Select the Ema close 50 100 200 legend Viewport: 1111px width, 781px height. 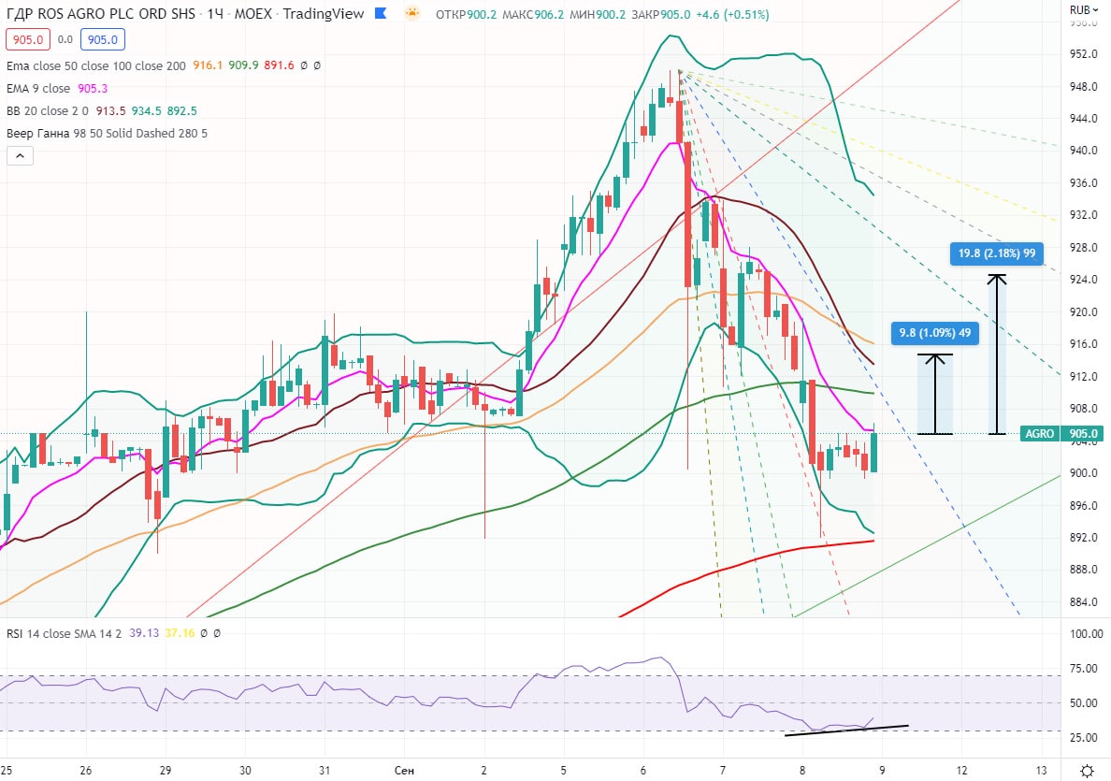pyautogui.click(x=95, y=65)
